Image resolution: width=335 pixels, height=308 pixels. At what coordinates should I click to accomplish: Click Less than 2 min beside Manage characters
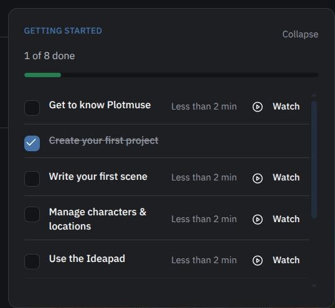(x=204, y=219)
